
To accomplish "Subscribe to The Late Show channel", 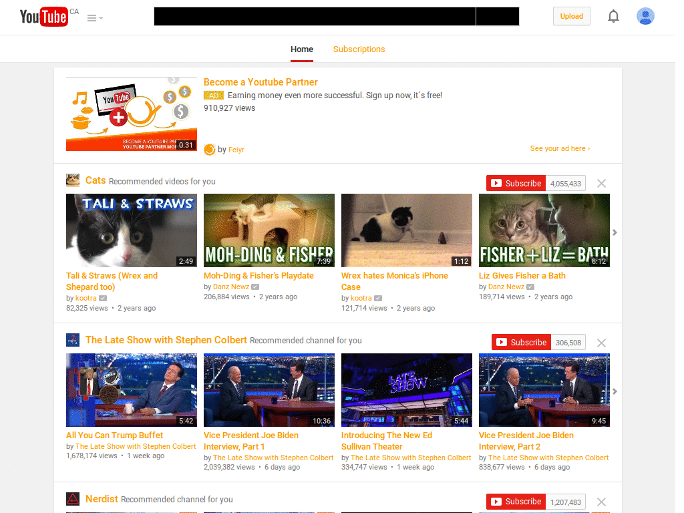I will click(x=521, y=343).
